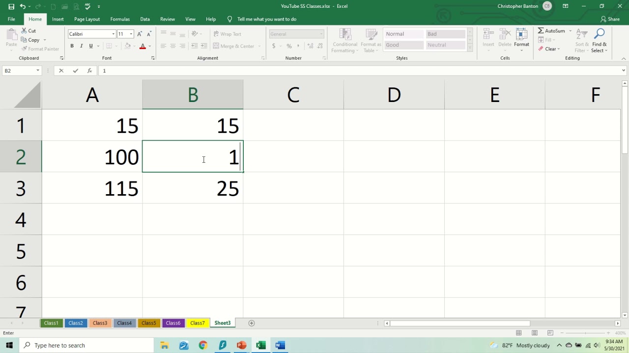Click the Share icon at top right
629x353 pixels.
603,19
